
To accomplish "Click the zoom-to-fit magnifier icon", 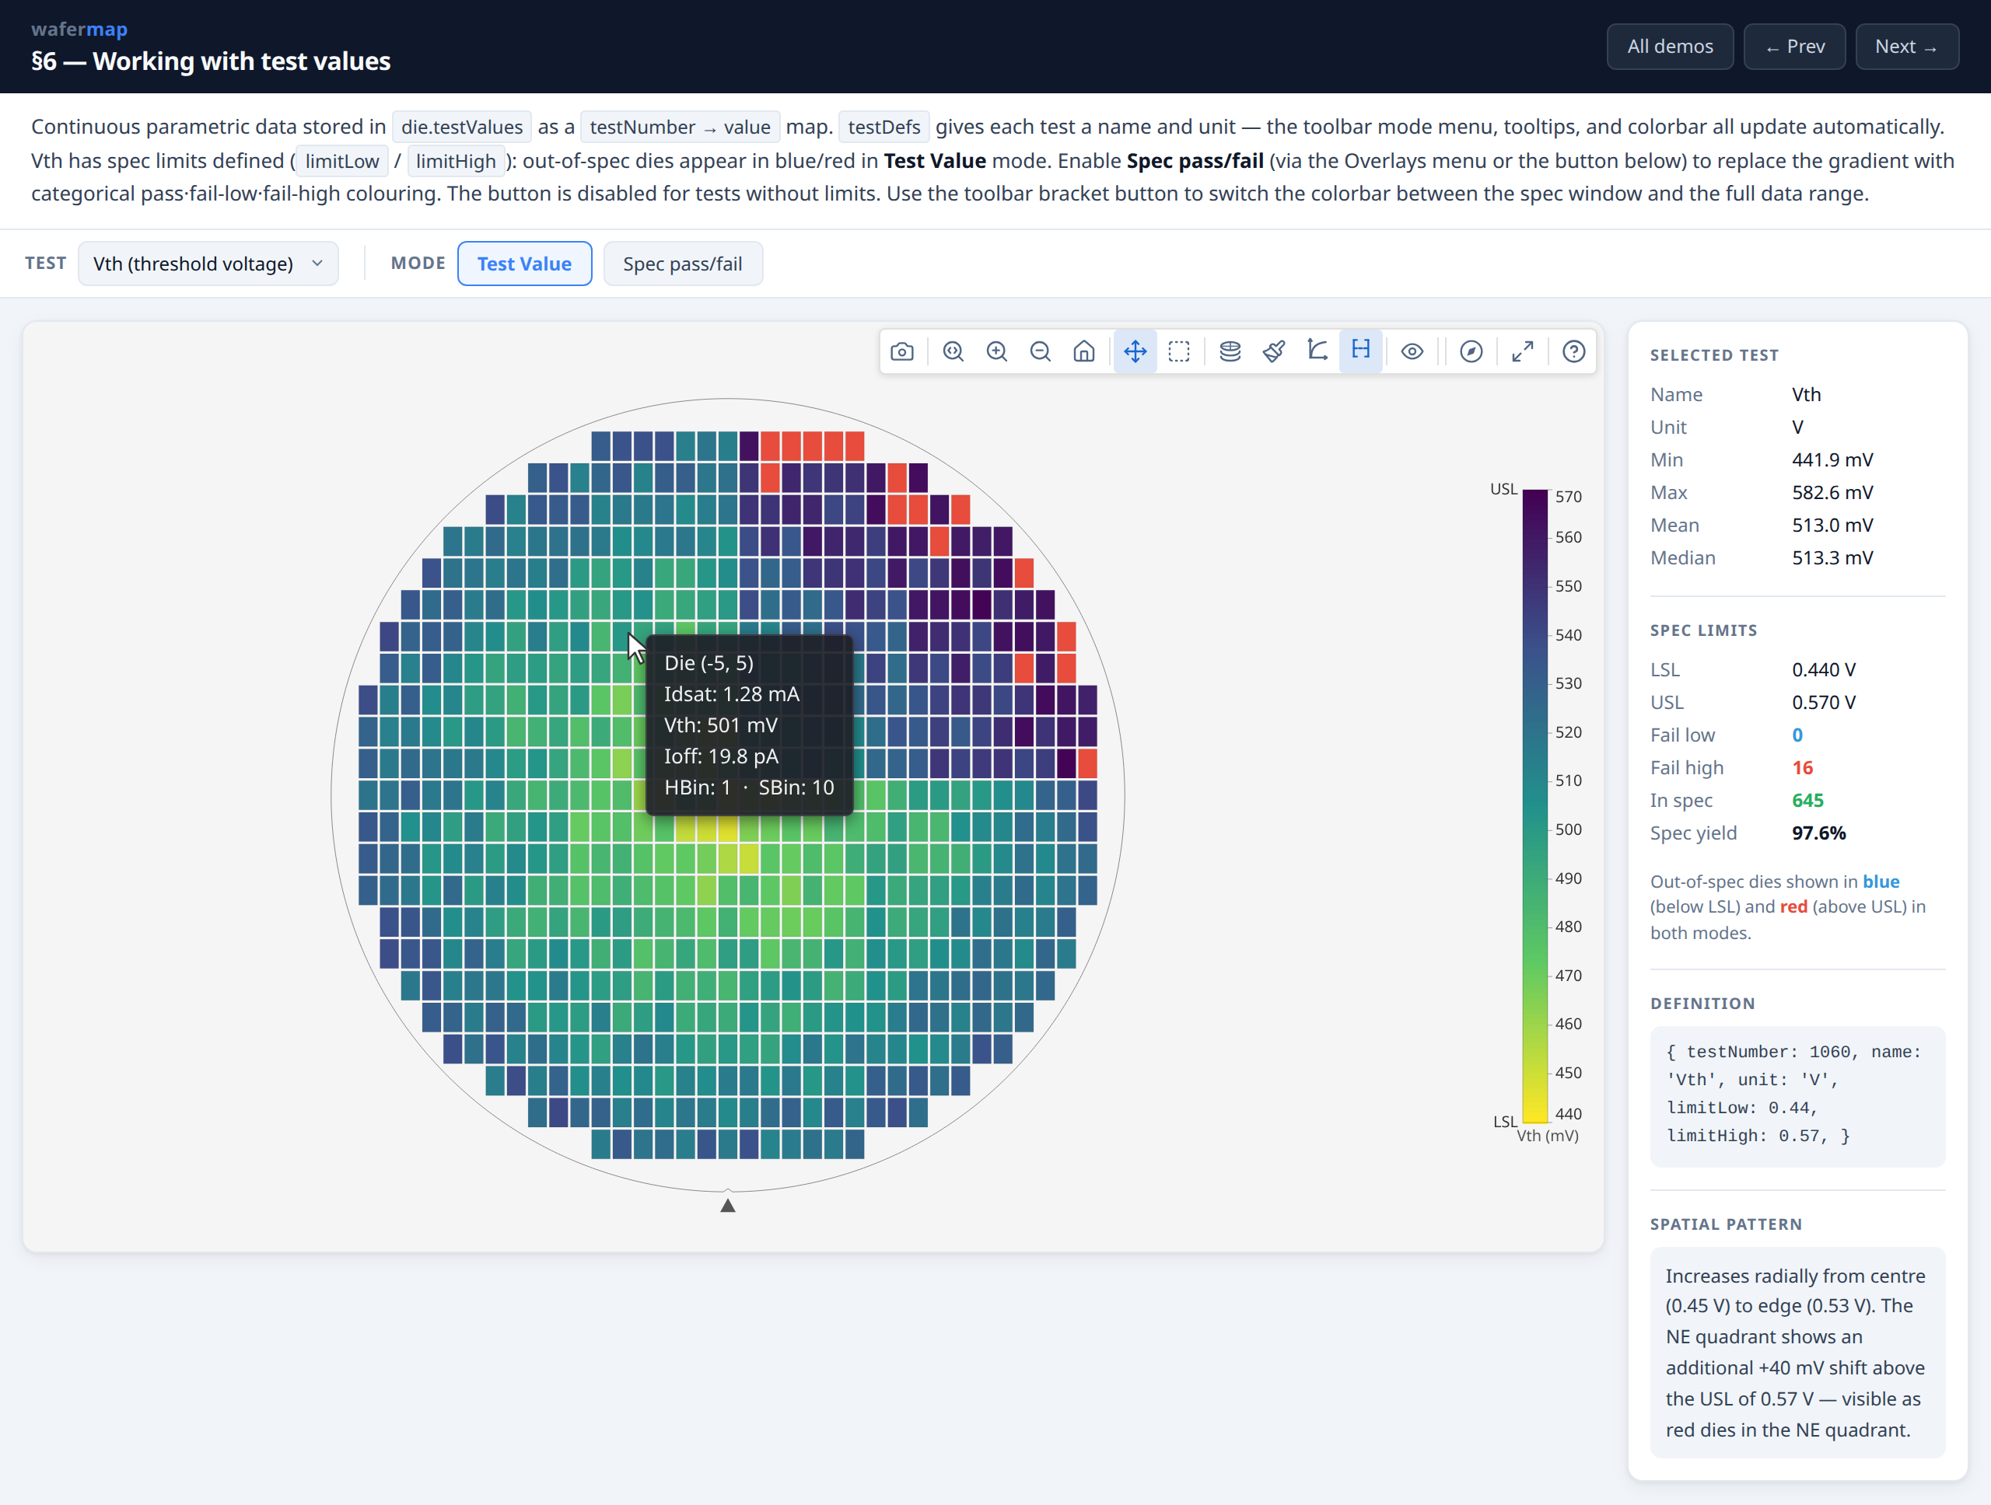I will point(954,351).
